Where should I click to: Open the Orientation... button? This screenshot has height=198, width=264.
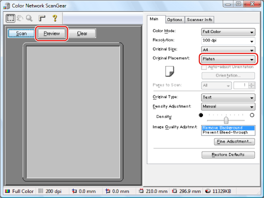[x=228, y=75]
